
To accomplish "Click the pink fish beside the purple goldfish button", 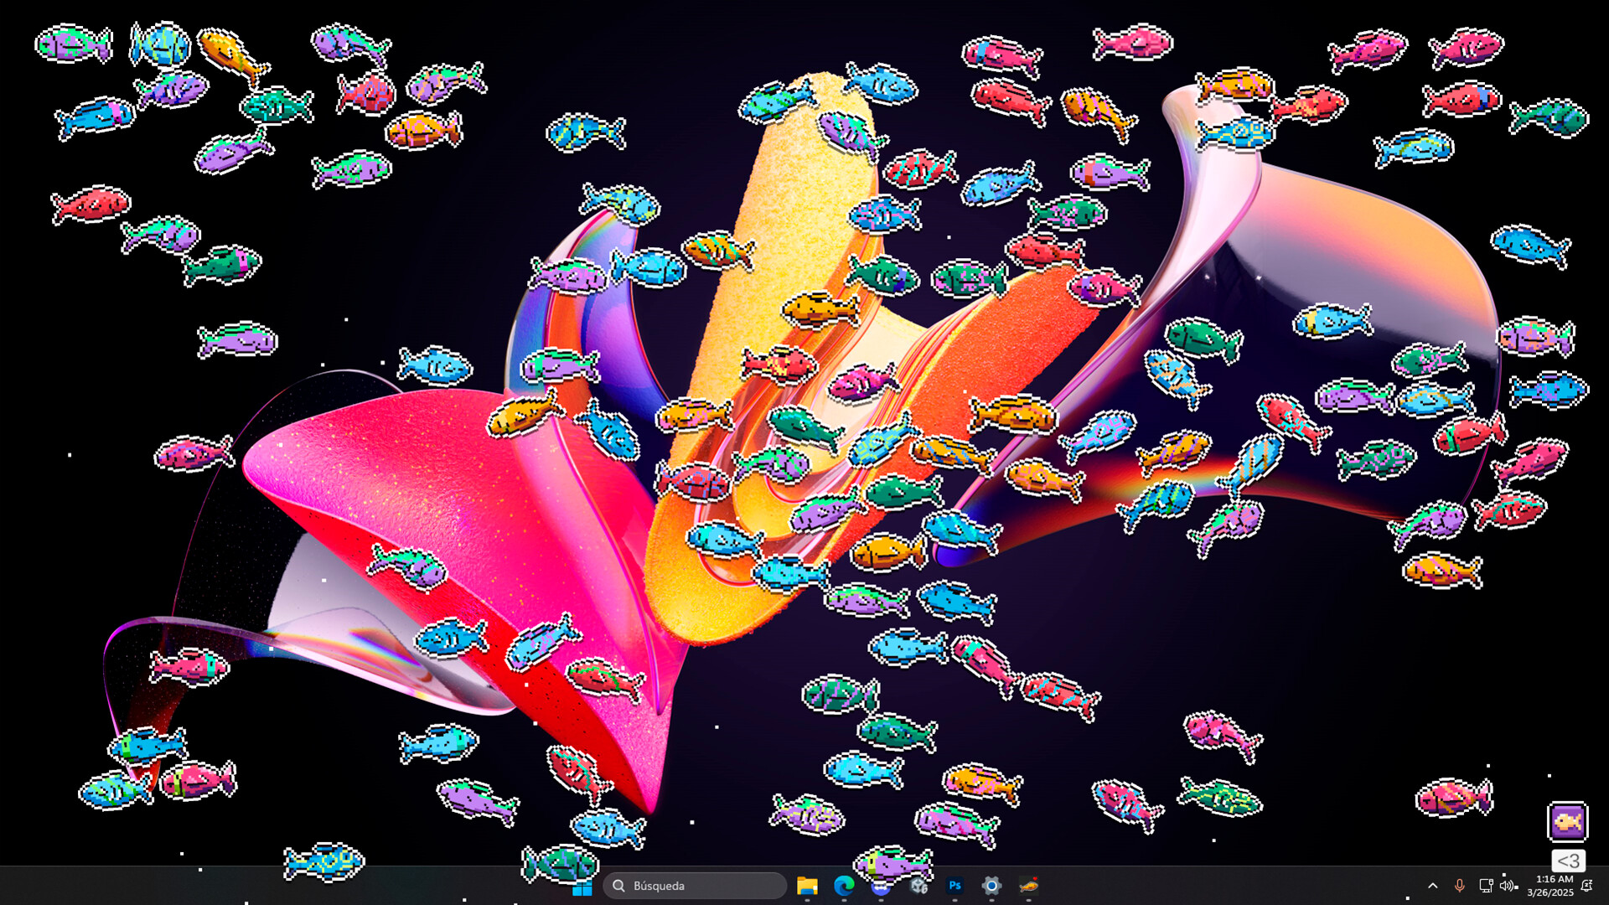I will point(1454,797).
